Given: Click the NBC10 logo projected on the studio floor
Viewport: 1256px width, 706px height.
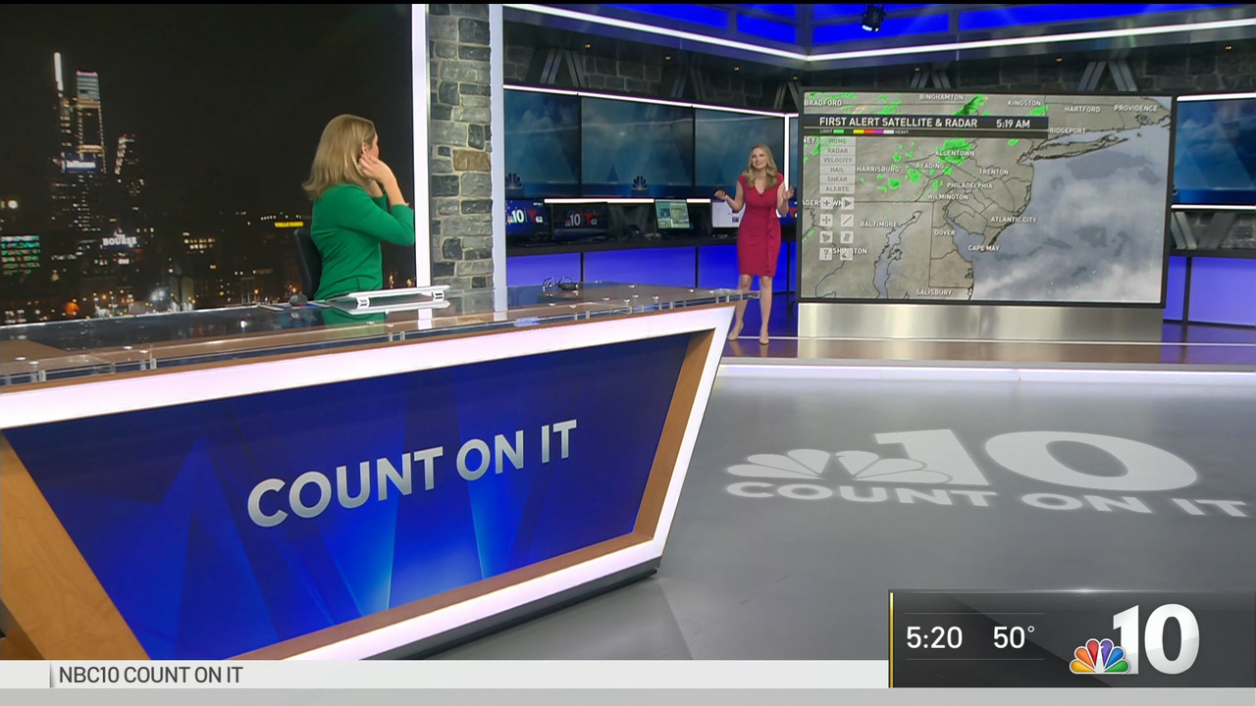Looking at the screenshot, I should point(986,473).
